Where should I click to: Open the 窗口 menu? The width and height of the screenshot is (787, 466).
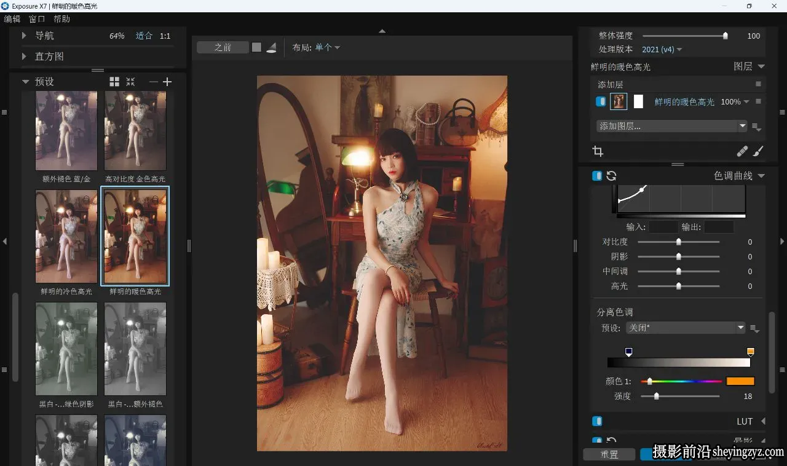[37, 19]
